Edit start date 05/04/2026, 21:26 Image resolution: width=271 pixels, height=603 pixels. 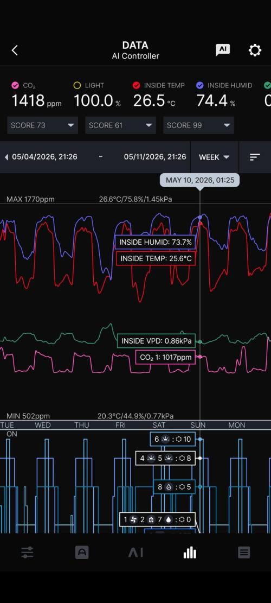click(44, 157)
